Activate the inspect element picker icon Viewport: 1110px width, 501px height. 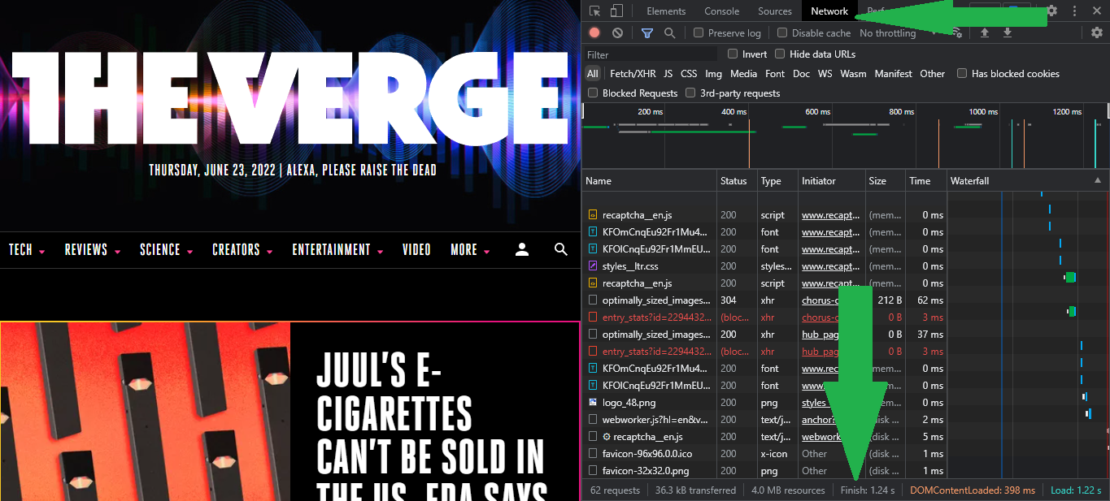595,11
